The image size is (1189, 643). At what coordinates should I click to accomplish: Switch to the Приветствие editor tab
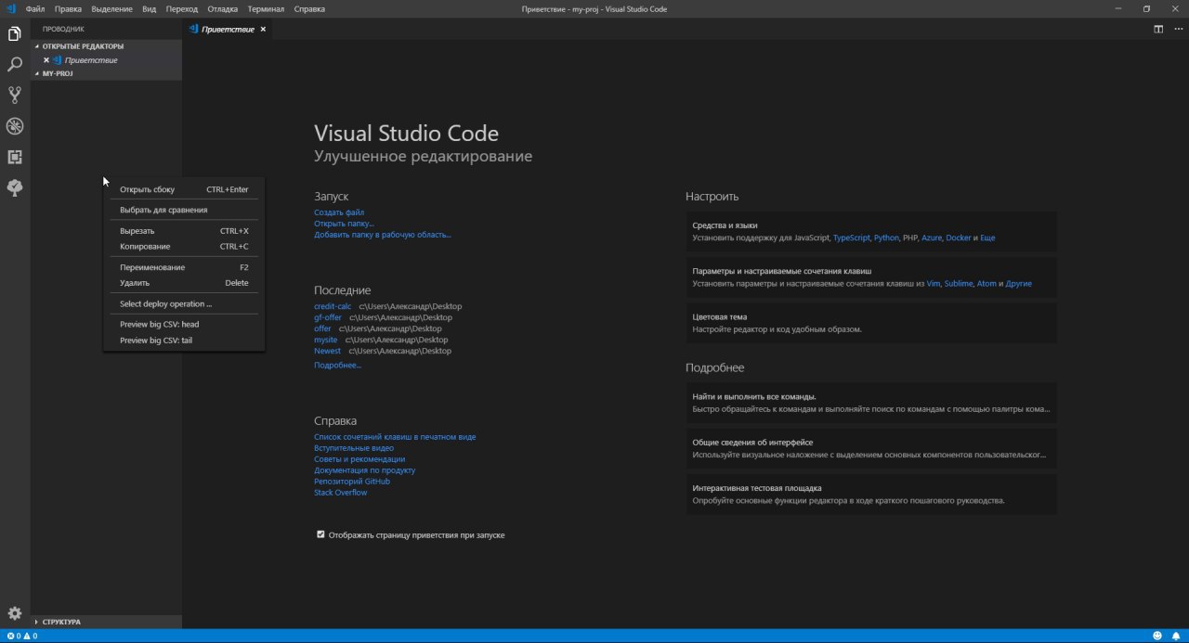click(228, 29)
